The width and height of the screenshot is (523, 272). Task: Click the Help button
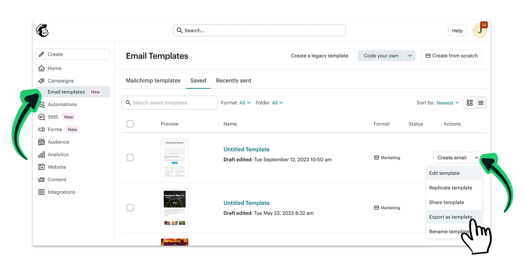(457, 31)
